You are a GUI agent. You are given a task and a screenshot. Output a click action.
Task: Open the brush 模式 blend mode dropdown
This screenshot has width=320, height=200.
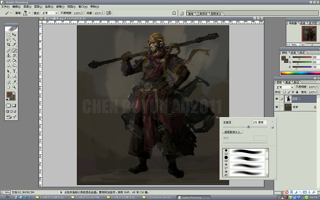[x=50, y=13]
